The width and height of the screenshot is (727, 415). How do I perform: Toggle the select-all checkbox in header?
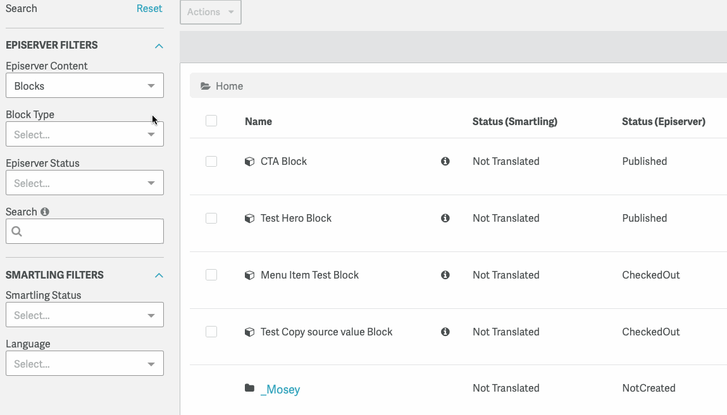211,121
